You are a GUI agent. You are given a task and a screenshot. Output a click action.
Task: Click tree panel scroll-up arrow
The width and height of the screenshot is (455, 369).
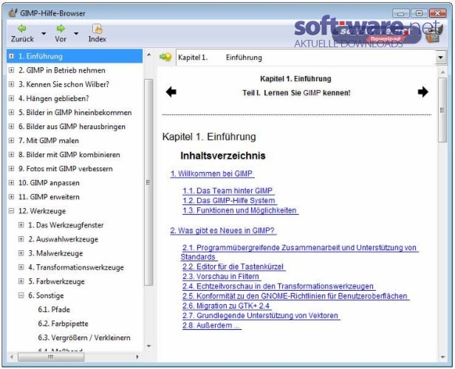149,55
